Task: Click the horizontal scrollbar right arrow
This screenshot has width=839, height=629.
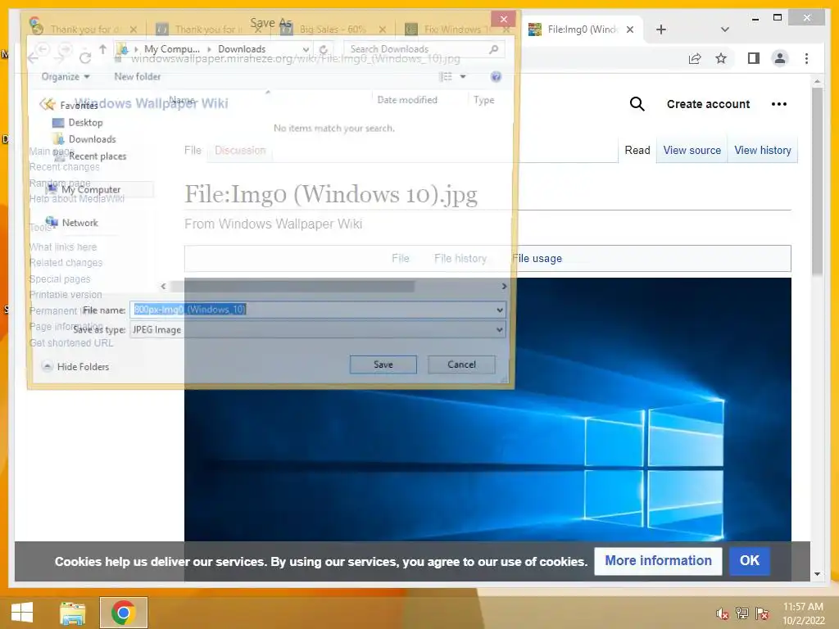Action: click(504, 286)
